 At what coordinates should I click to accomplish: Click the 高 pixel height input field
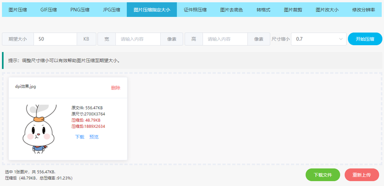225,39
